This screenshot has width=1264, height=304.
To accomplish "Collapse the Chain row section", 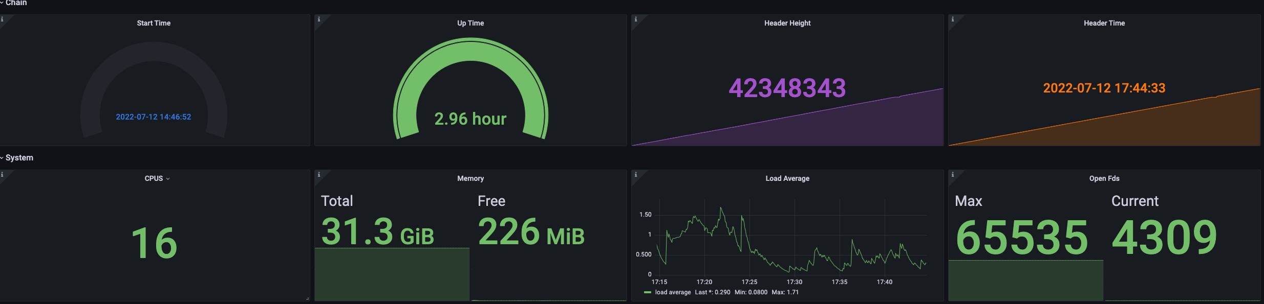I will click(14, 3).
